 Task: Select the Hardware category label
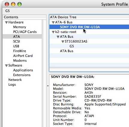click(16, 22)
